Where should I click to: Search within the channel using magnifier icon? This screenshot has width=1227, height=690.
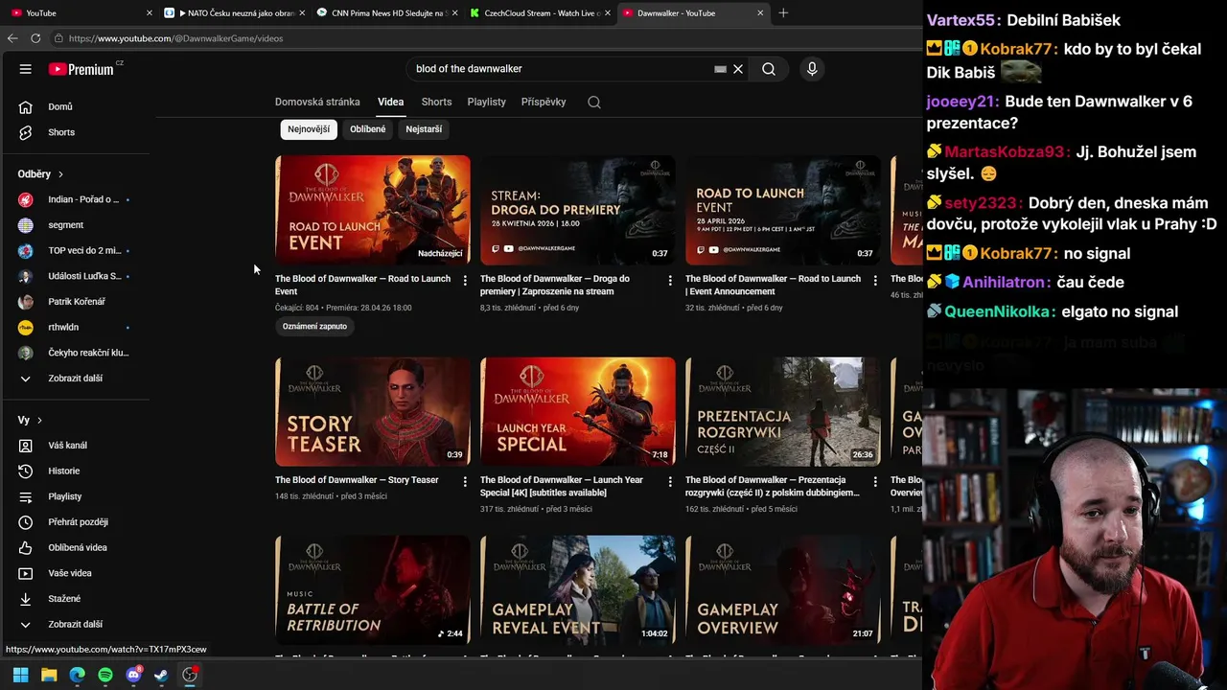tap(594, 103)
